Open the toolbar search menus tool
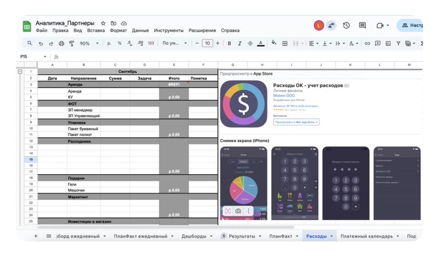439x261 pixels. tap(29, 43)
